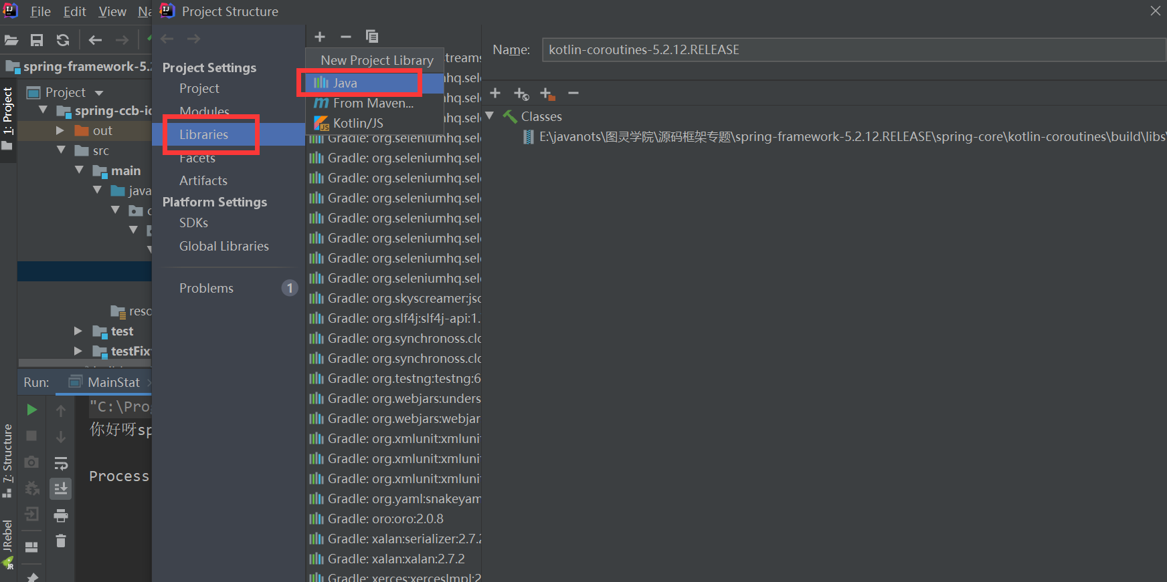Click the JRebel rocket icon
Viewport: 1167px width, 582px height.
click(8, 563)
